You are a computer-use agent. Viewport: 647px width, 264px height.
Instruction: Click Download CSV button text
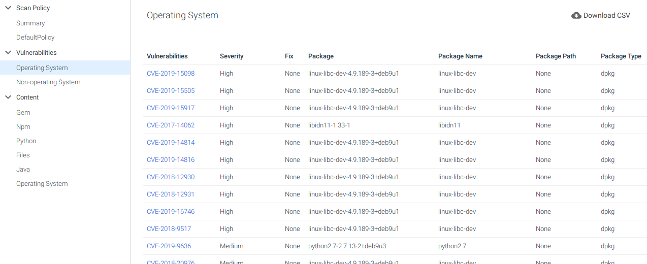pos(607,15)
